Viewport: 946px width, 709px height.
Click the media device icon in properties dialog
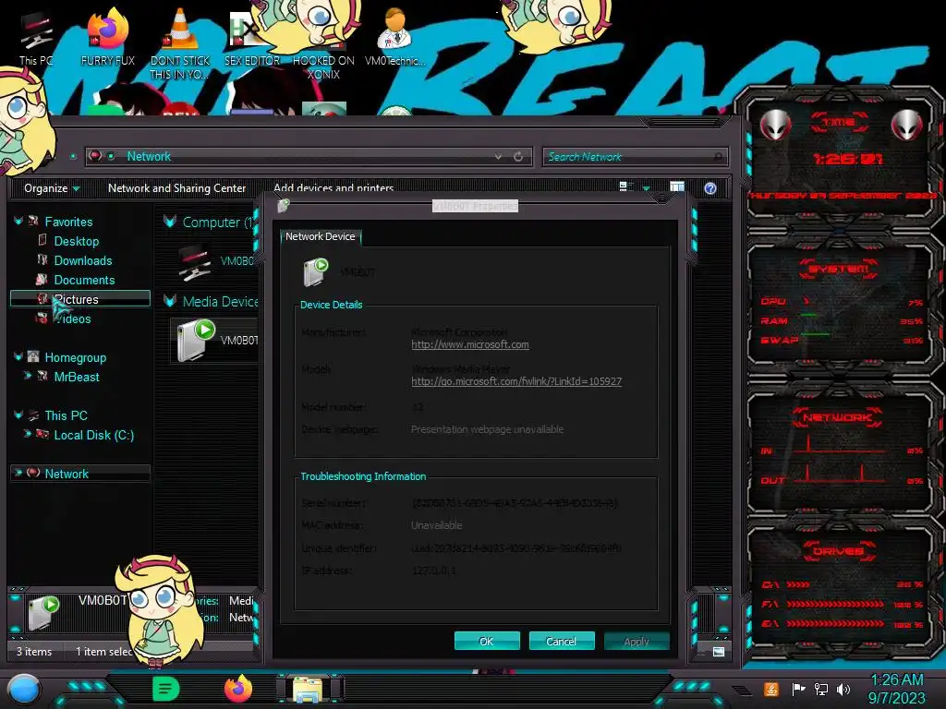click(x=316, y=272)
